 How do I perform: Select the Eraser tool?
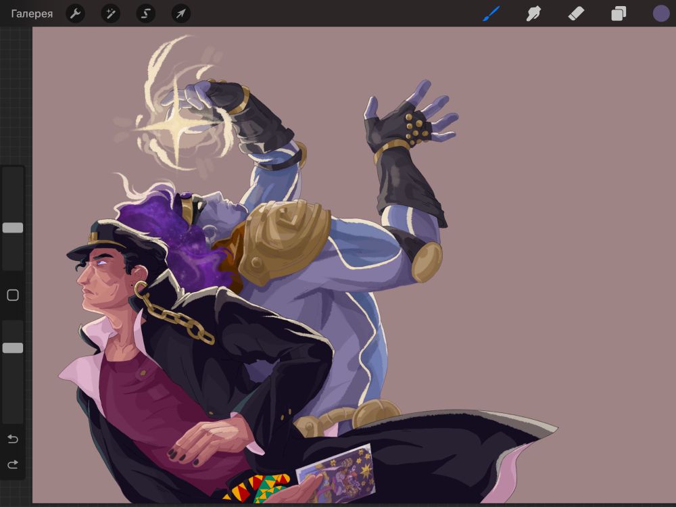576,14
